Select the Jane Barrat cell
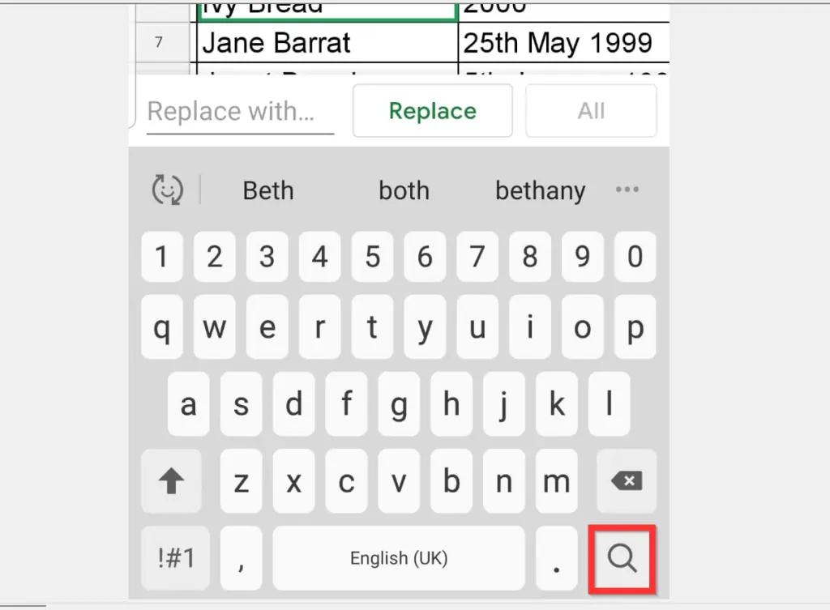 pos(327,42)
